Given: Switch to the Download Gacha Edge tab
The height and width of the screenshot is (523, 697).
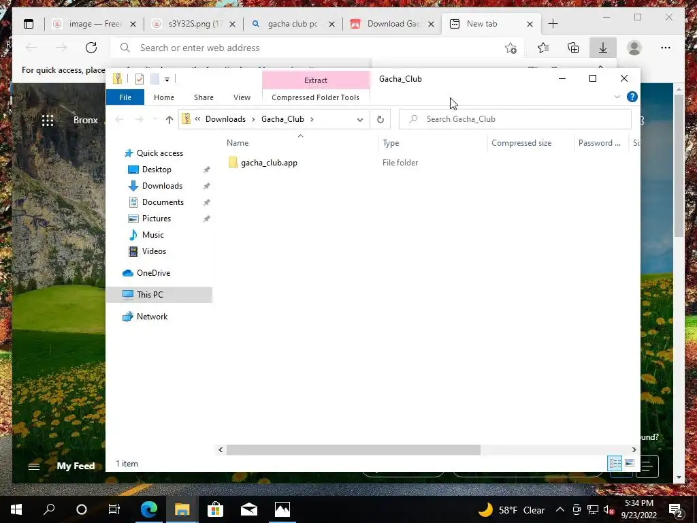Looking at the screenshot, I should tap(393, 24).
